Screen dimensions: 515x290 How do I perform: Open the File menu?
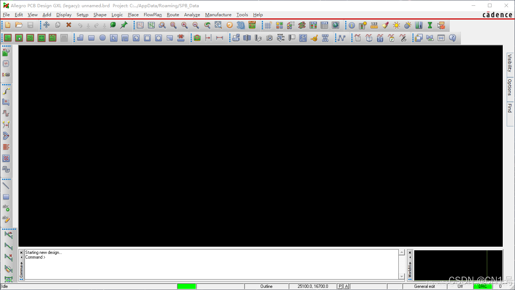[x=6, y=15]
